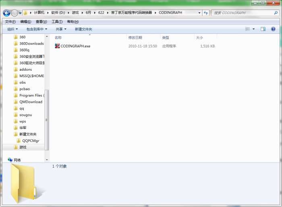This screenshot has width=282, height=207.
Task: Click the 网络 network icon
Action: (x=10, y=160)
